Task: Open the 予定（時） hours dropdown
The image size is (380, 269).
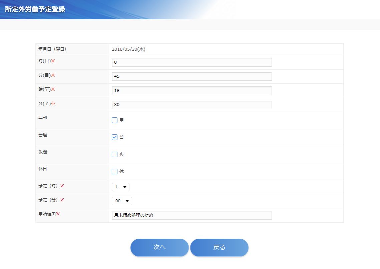Action: (x=120, y=187)
